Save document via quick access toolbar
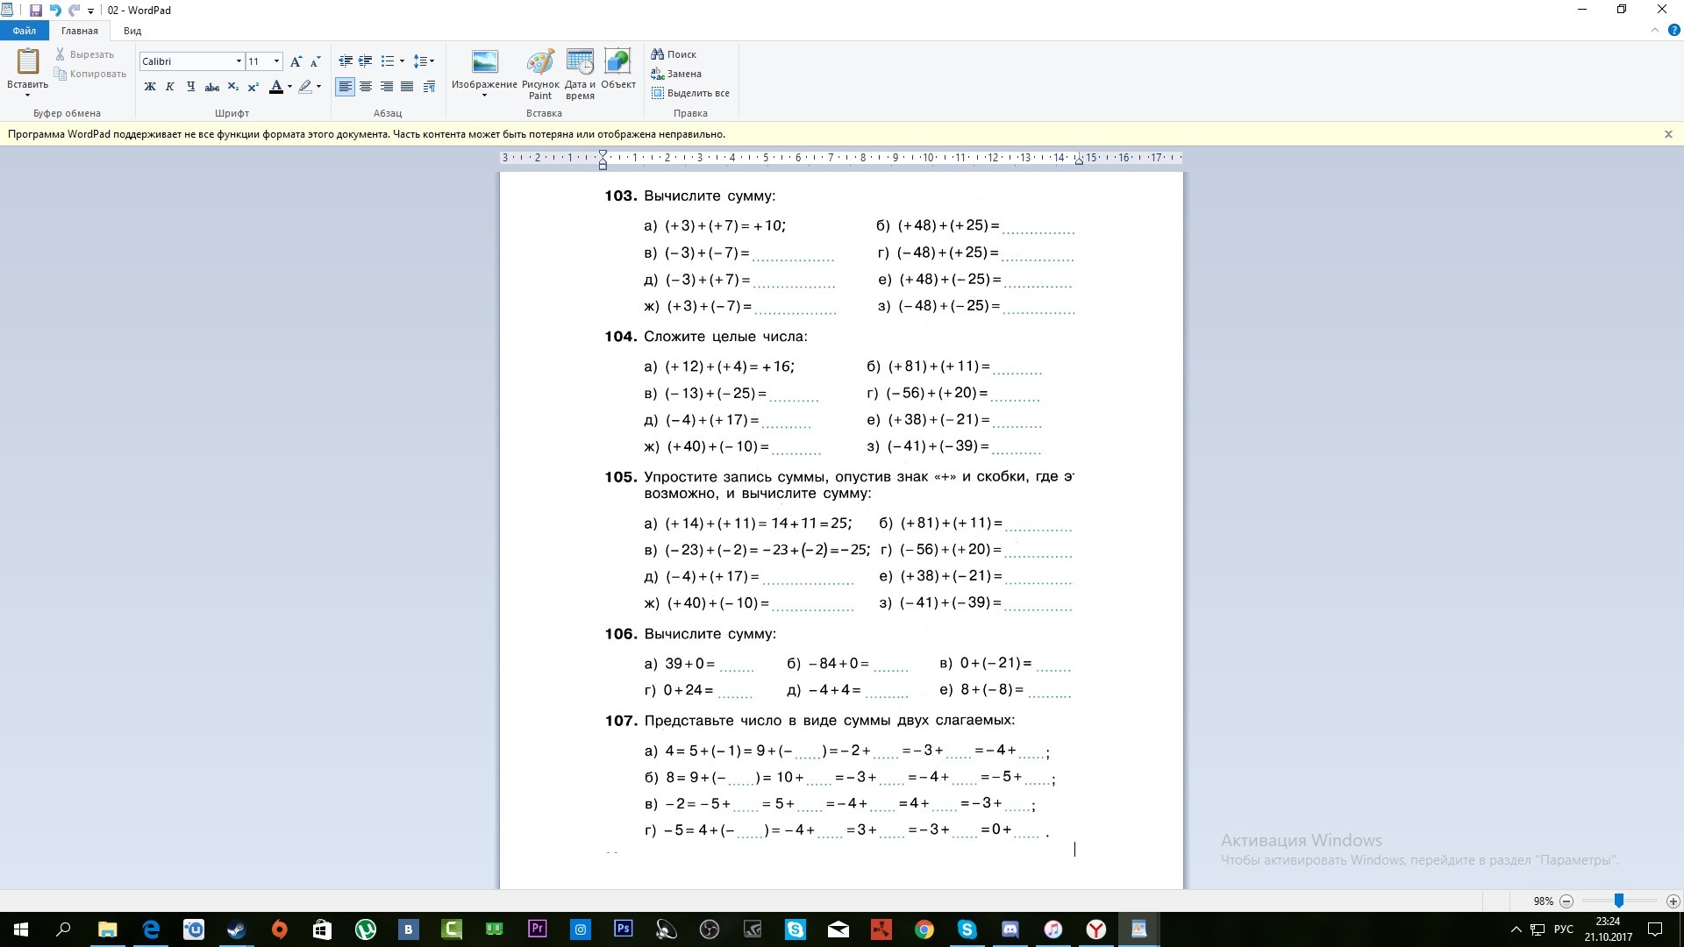 point(36,11)
